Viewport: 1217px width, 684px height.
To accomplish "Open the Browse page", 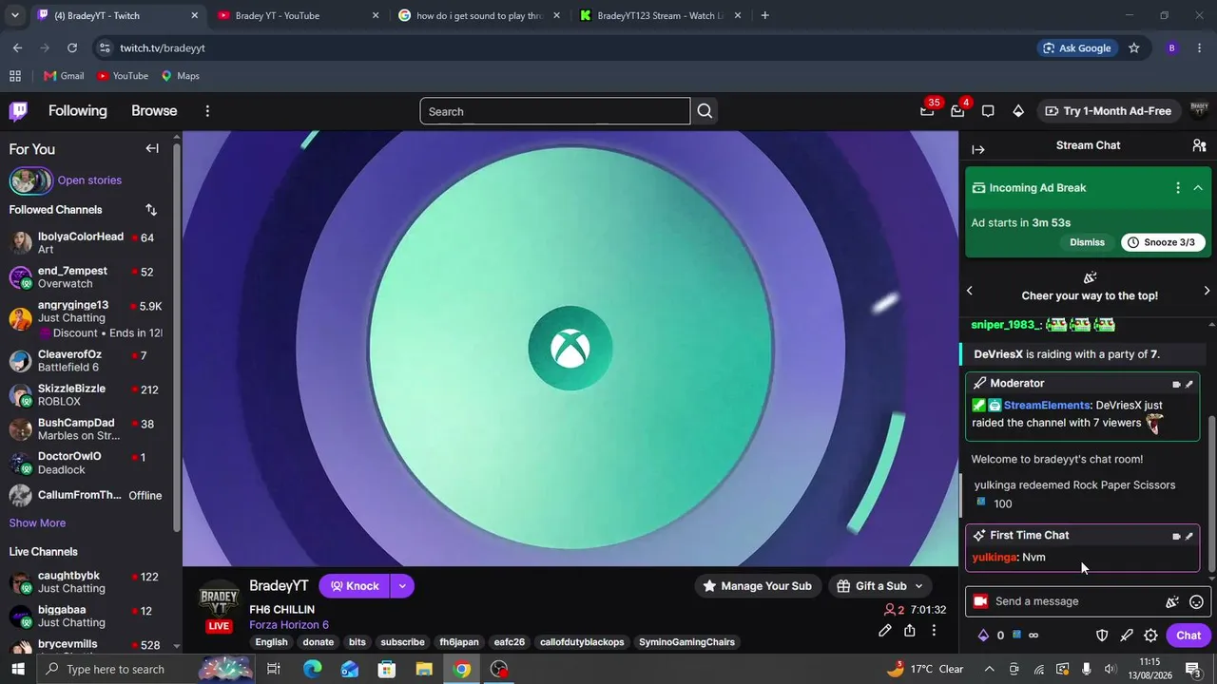I will [154, 111].
